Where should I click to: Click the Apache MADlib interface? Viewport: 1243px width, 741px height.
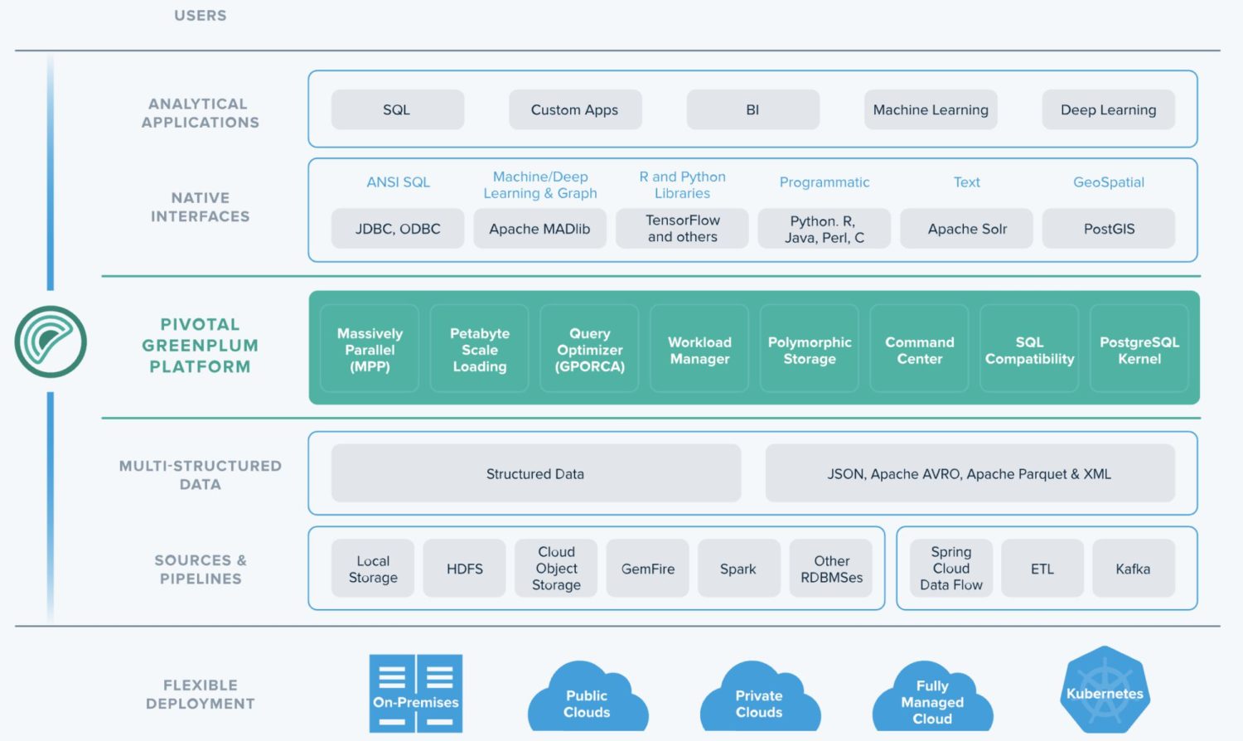(x=539, y=228)
